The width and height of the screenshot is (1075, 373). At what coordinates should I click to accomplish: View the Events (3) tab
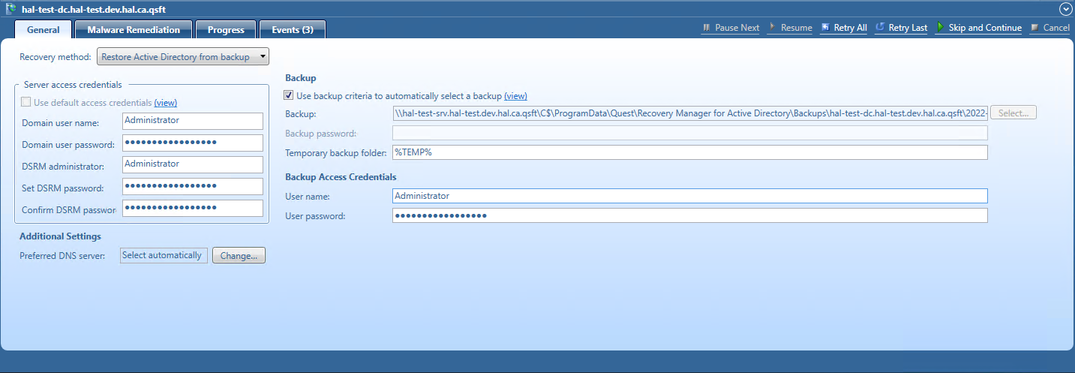(x=293, y=29)
